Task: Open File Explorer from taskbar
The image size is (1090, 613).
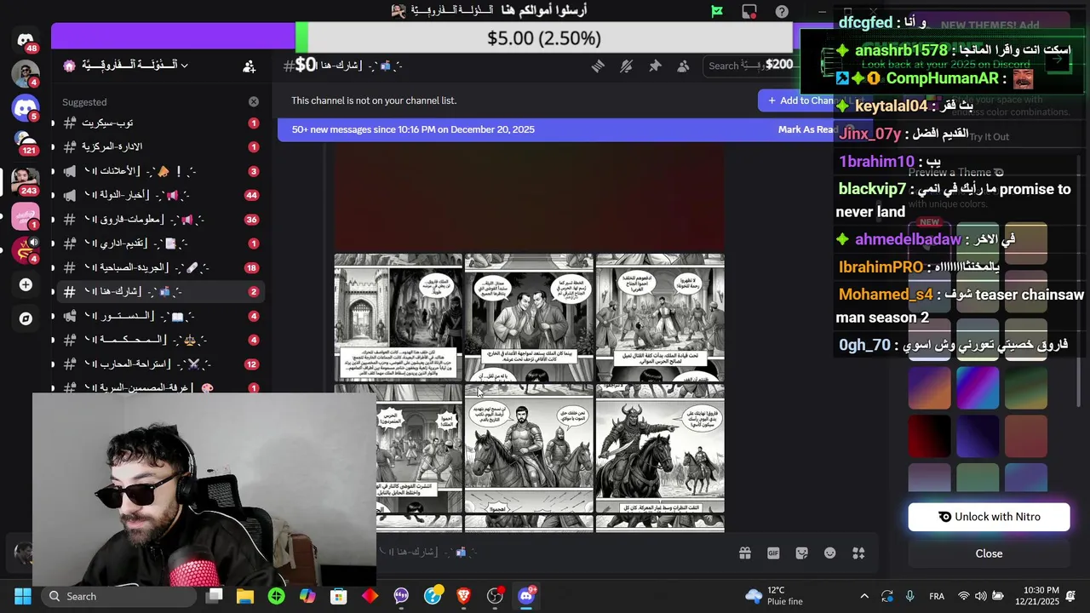Action: 245,596
